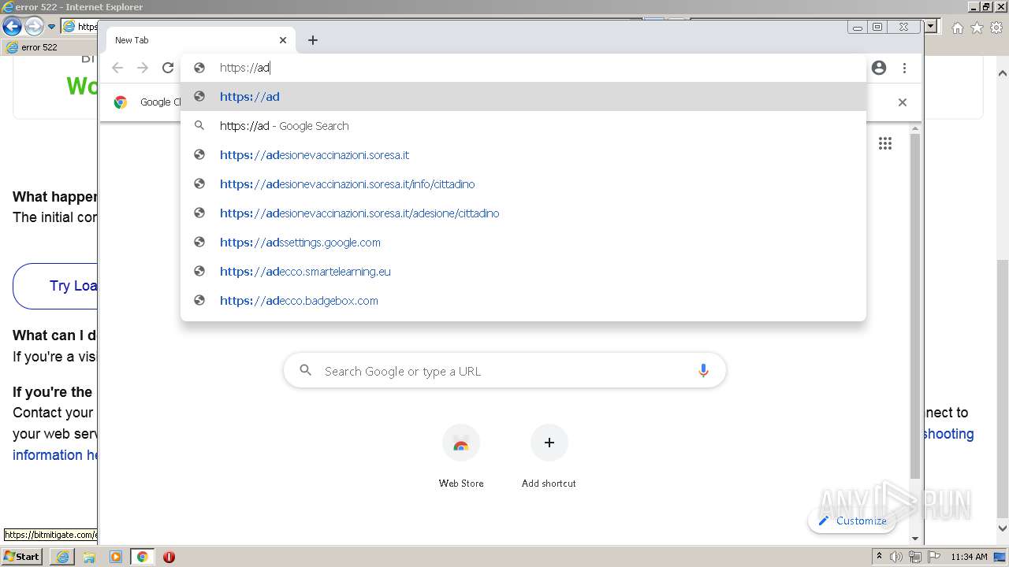Open Chrome's three-dot menu
The image size is (1009, 567).
904,68
